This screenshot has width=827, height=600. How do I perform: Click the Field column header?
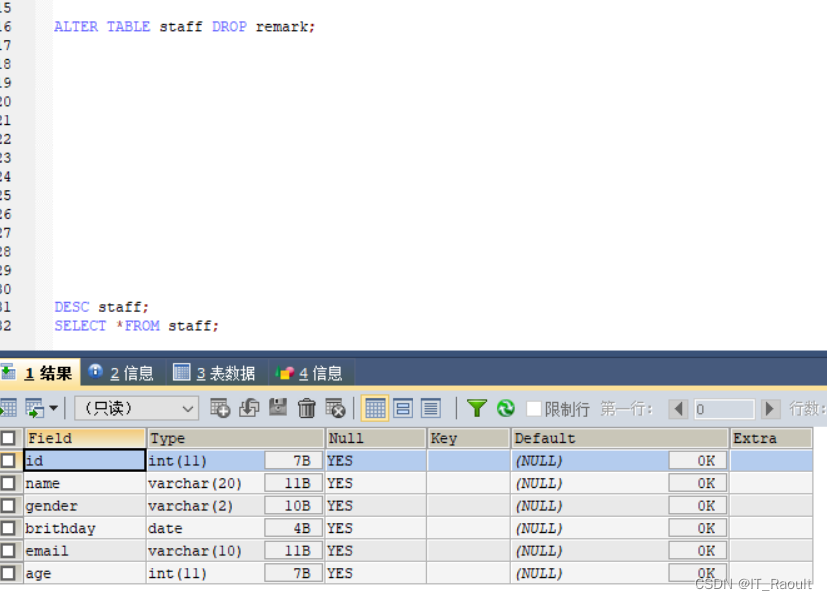tap(84, 438)
